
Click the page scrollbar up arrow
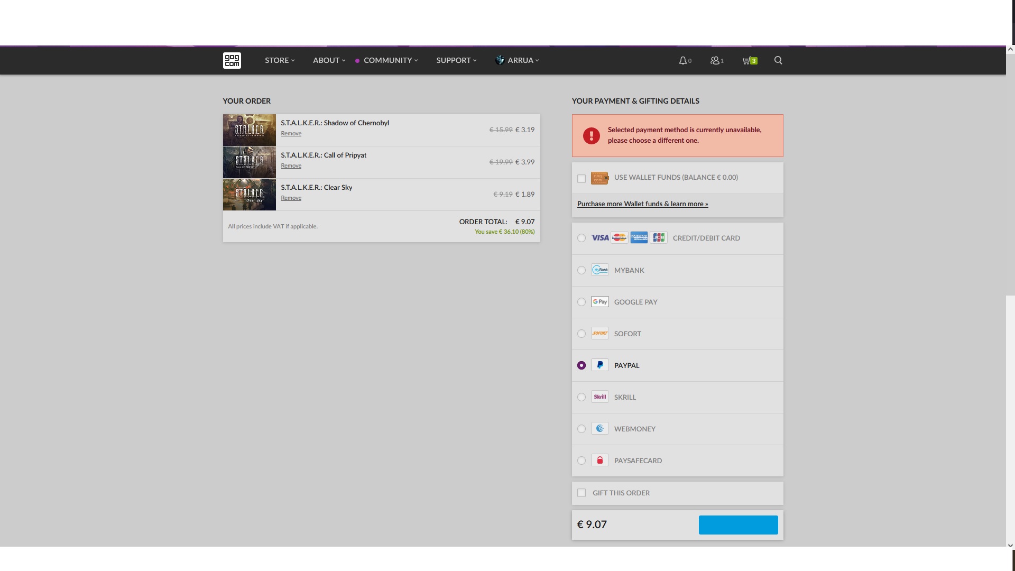(1010, 49)
